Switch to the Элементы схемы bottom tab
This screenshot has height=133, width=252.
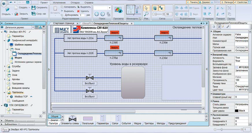70,124
